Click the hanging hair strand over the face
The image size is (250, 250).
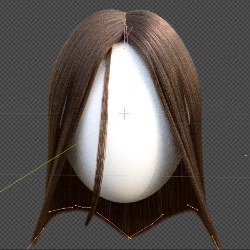[102, 137]
